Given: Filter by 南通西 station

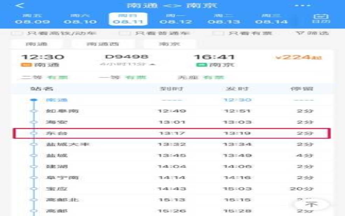Looking at the screenshot, I should pos(103,44).
